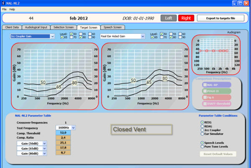Image resolution: width=251 pixels, height=168 pixels.
Task: Close the NAL-NL2 window
Action: (x=246, y=3)
